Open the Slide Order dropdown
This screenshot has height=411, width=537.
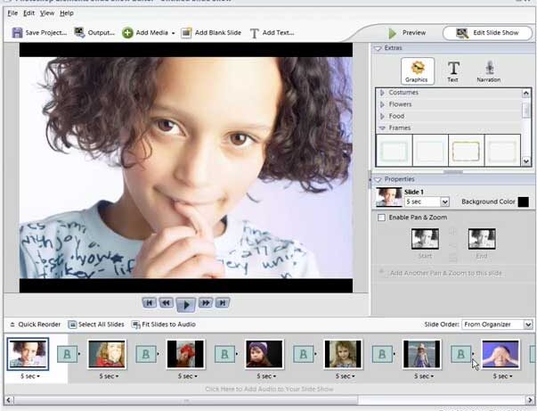528,325
